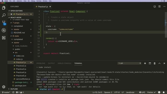Viewport: 167px width, 94px height.
Task: Click the editor minimap scrollbar
Action: pyautogui.click(x=166, y=25)
